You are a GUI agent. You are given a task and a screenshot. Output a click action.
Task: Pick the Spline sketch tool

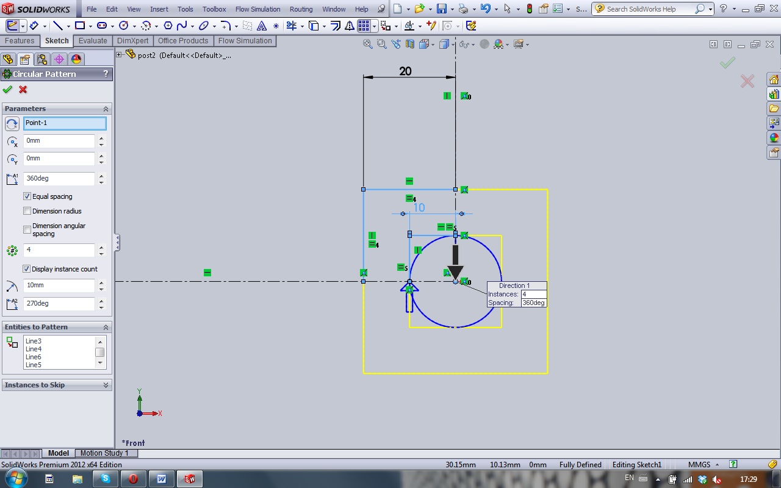click(182, 26)
